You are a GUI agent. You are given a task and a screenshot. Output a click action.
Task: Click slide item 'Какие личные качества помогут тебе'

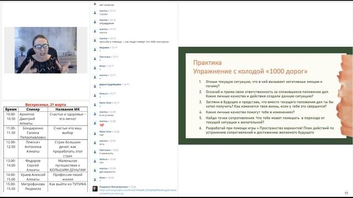[250, 112]
